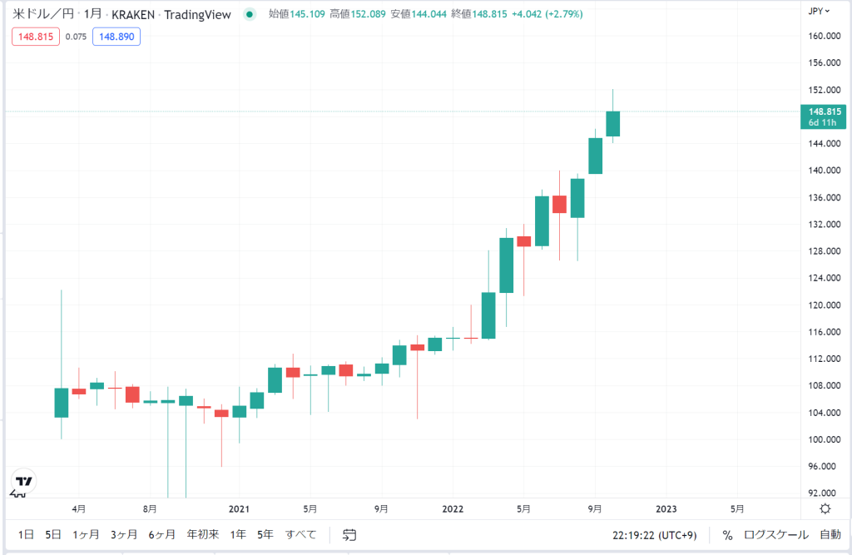The image size is (852, 555).
Task: Open the go-to-date calendar icon
Action: [x=349, y=534]
